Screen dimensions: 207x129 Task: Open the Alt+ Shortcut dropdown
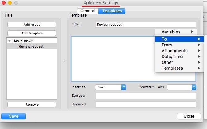[x=182, y=87]
